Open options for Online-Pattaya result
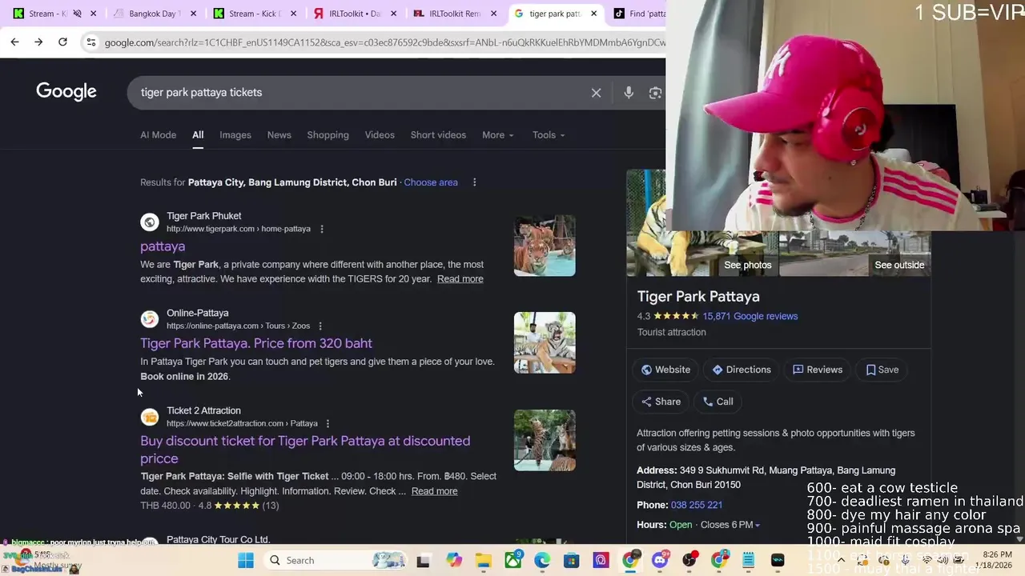This screenshot has width=1025, height=576. click(320, 326)
